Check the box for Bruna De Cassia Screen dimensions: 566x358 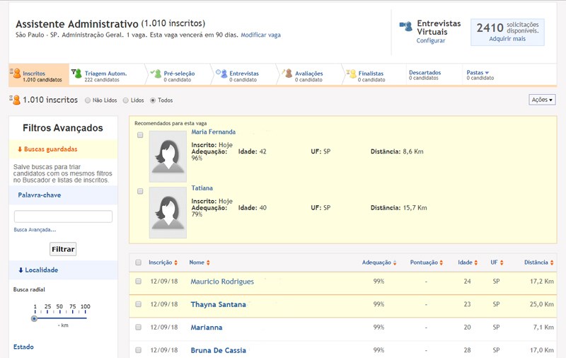pyautogui.click(x=138, y=350)
